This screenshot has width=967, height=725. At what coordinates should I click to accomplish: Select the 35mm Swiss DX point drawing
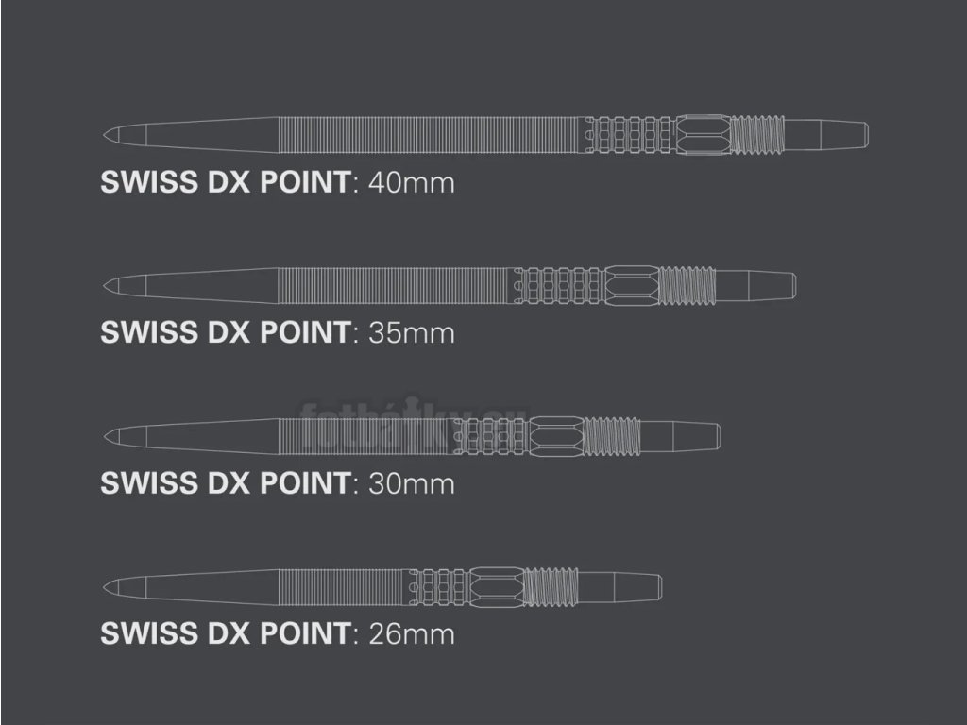coord(449,285)
